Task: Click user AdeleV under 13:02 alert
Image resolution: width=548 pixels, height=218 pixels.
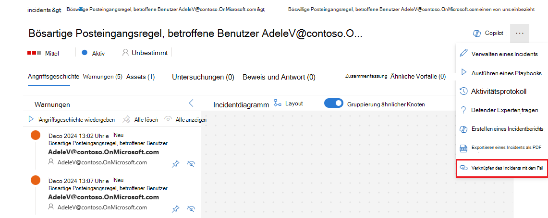Action: [x=102, y=162]
